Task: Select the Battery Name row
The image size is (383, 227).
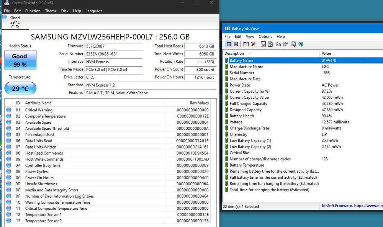Action: coord(303,60)
